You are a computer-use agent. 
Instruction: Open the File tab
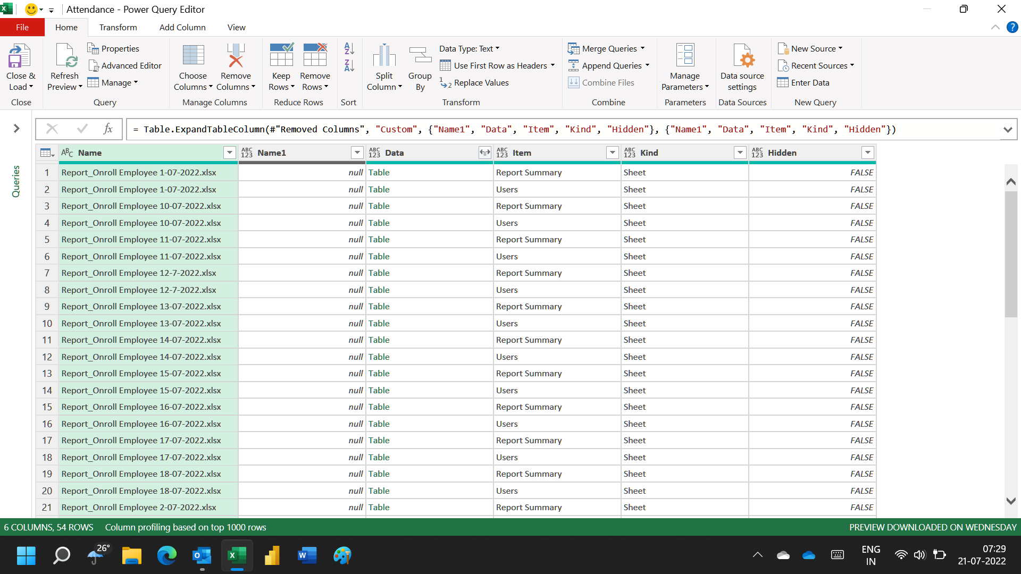(x=22, y=27)
